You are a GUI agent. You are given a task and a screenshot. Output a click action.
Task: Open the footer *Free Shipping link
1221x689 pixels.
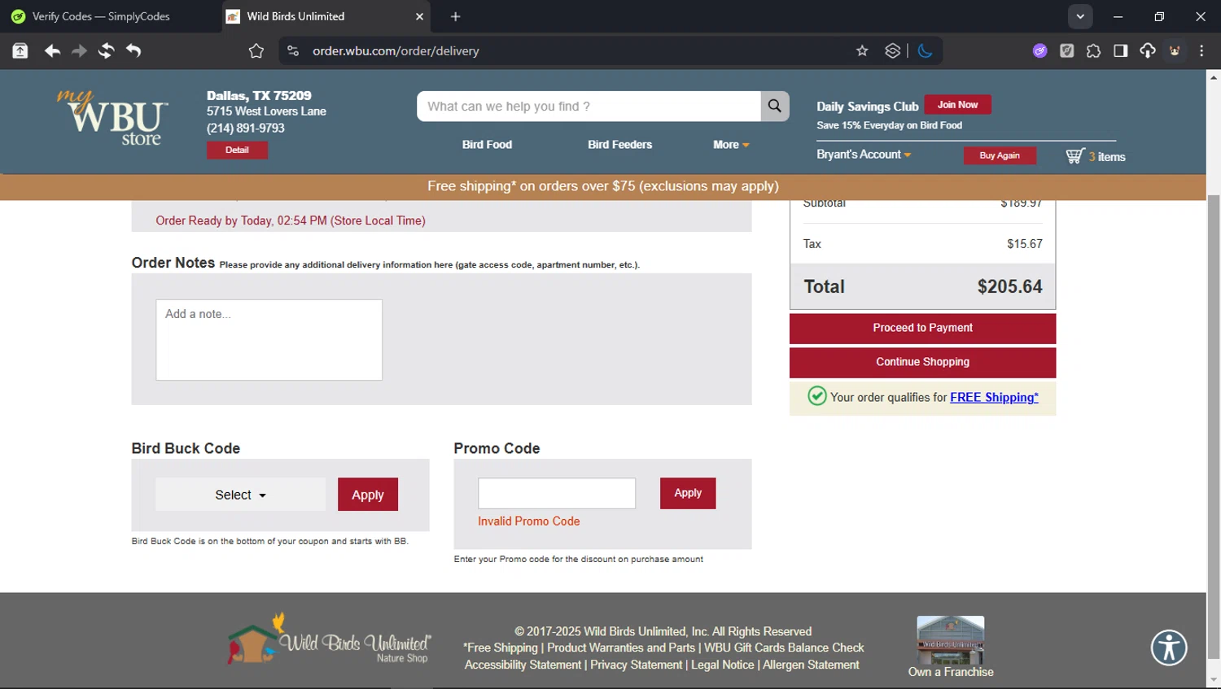pos(501,648)
